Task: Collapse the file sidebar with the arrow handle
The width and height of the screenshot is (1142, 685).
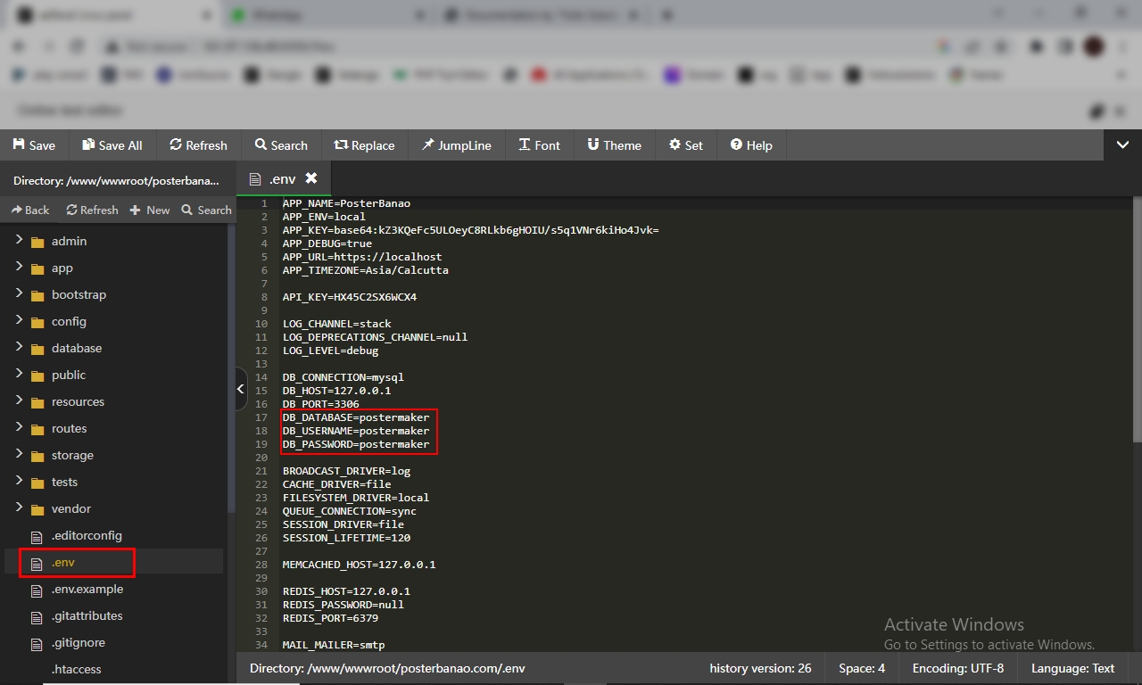Action: [x=241, y=389]
